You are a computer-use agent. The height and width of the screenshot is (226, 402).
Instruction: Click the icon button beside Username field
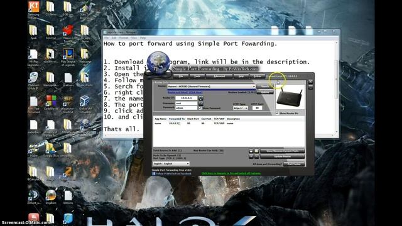pyautogui.click(x=201, y=104)
